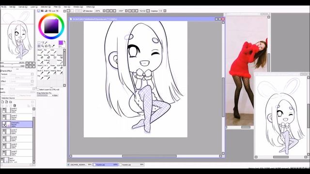Collapse the Paints Effect section

click(1, 71)
